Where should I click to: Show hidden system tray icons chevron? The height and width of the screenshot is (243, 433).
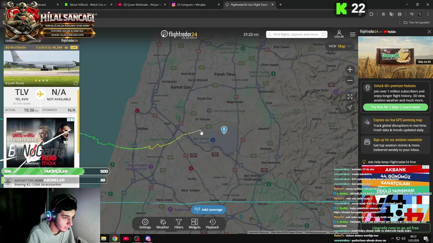click(393, 239)
